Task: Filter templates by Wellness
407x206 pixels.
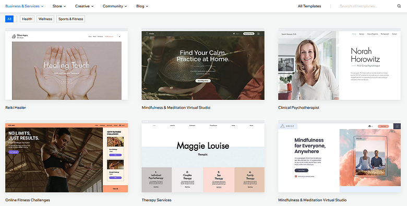Action: pyautogui.click(x=45, y=19)
